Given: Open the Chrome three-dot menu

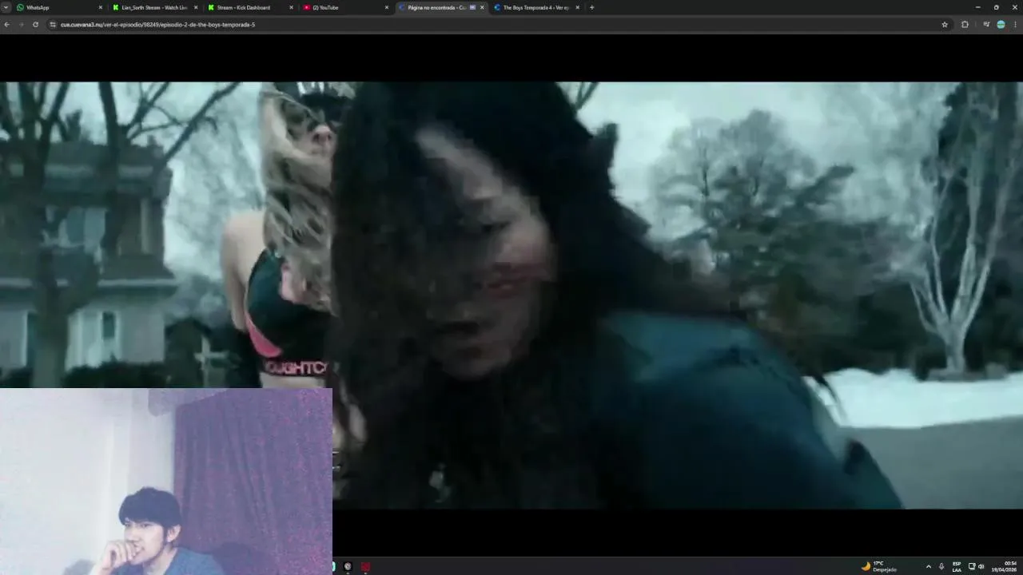Looking at the screenshot, I should click(1015, 25).
